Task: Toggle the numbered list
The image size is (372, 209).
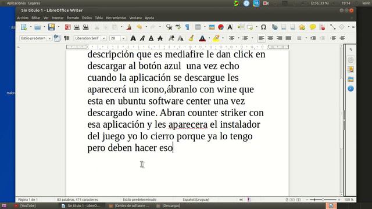Action: [245, 38]
